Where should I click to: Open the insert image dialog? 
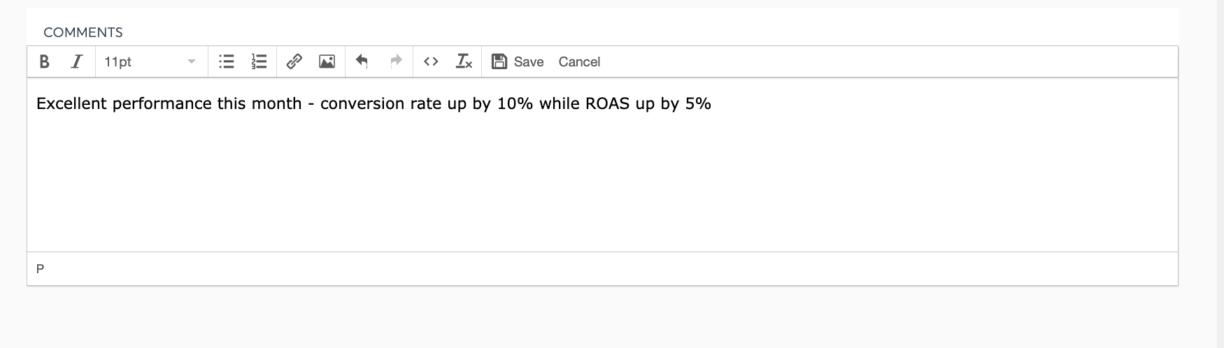coord(327,61)
